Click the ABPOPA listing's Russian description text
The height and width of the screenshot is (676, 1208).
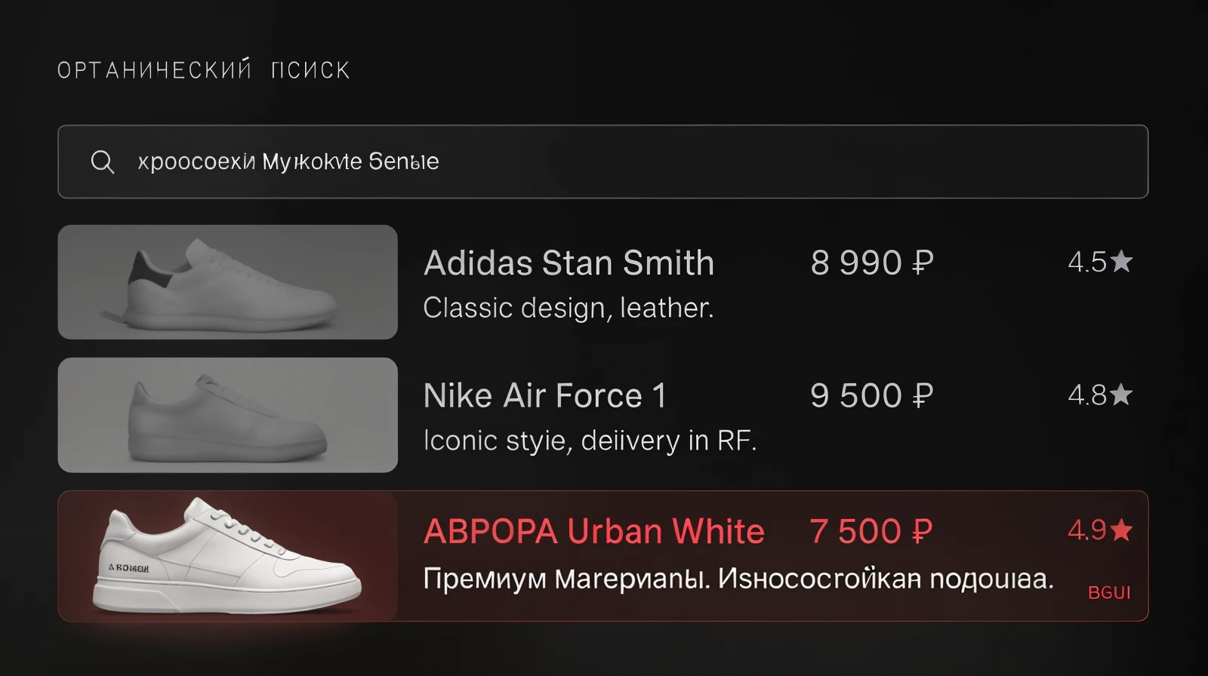pos(738,579)
